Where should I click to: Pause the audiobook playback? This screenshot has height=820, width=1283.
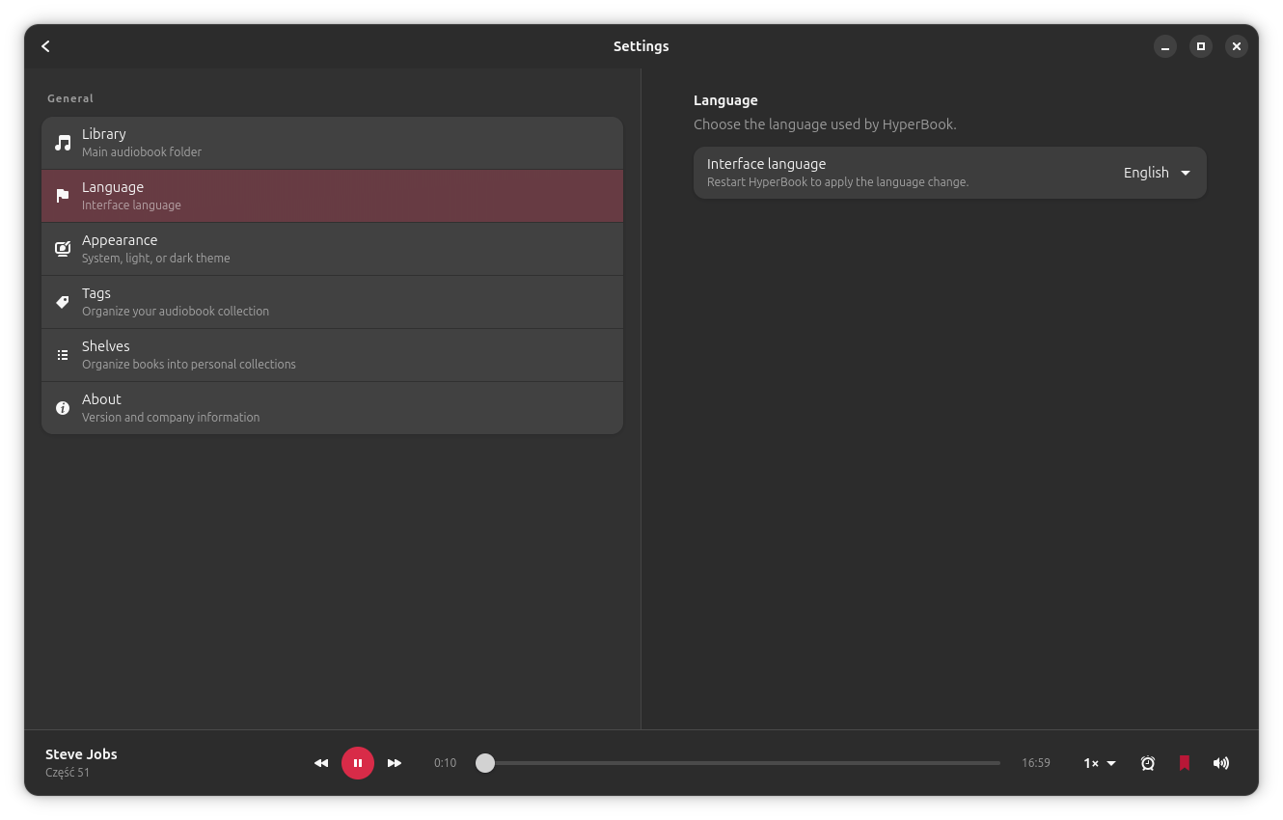[358, 763]
